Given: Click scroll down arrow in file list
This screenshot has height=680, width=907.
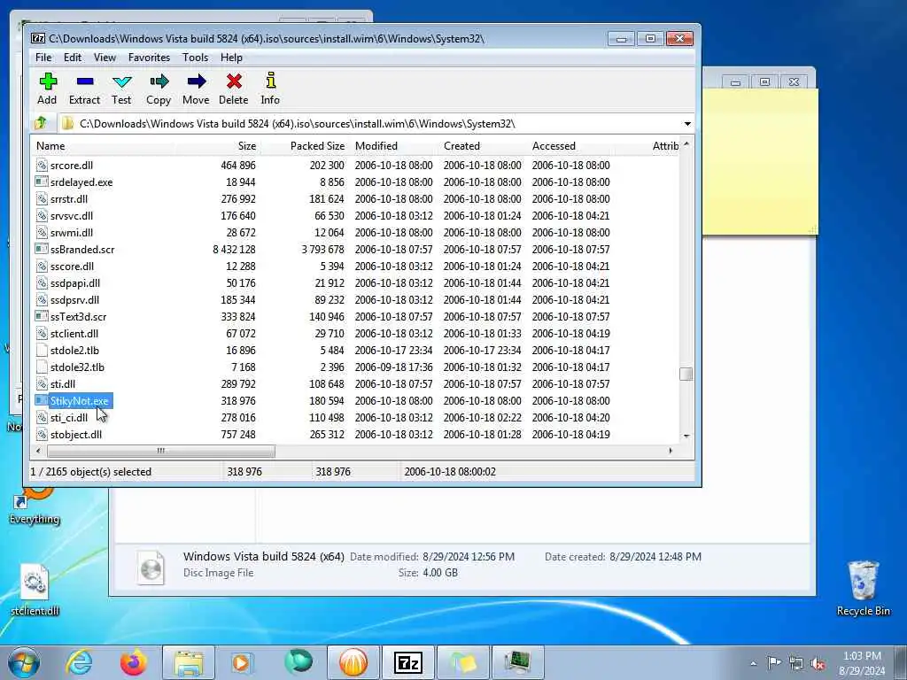Looking at the screenshot, I should (686, 436).
